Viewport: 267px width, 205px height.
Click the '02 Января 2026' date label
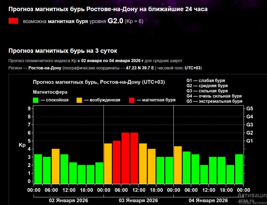click(x=69, y=201)
